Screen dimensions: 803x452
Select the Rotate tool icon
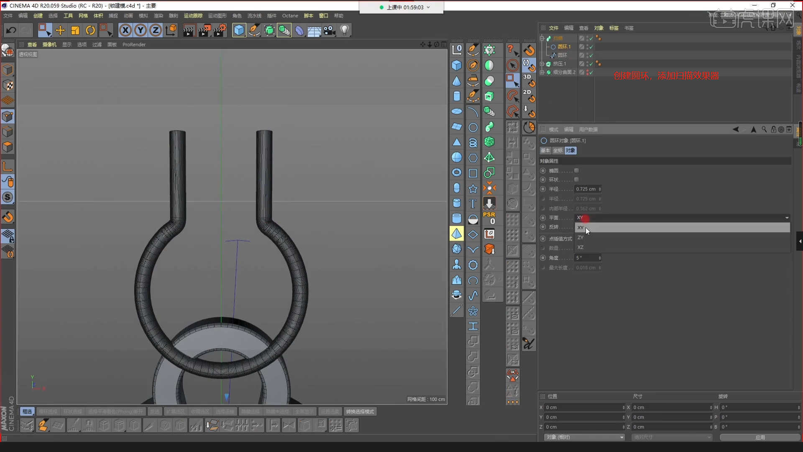pyautogui.click(x=90, y=30)
